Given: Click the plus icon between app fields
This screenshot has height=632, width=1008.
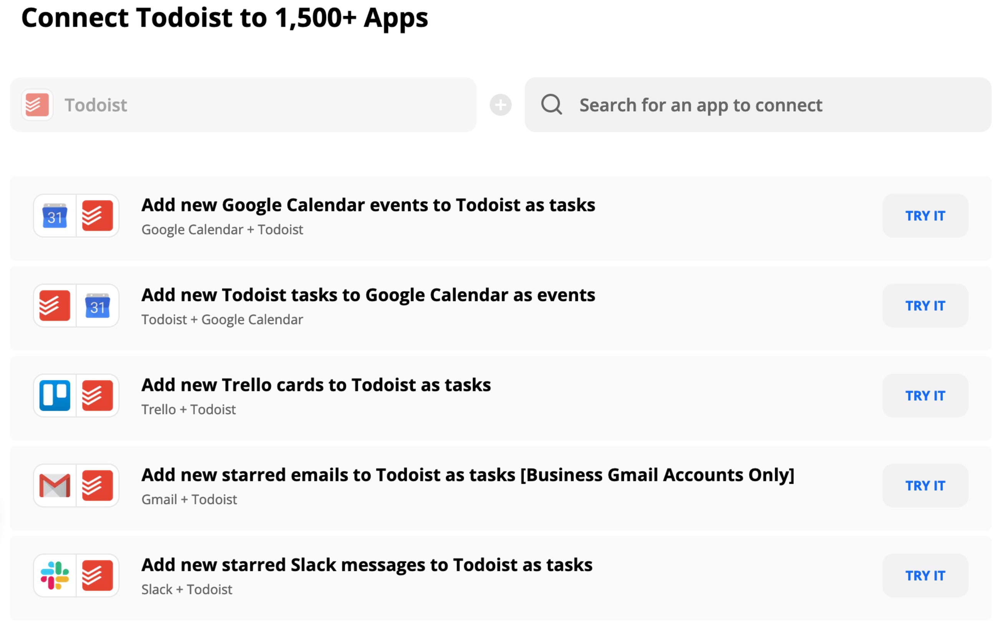Looking at the screenshot, I should [500, 105].
